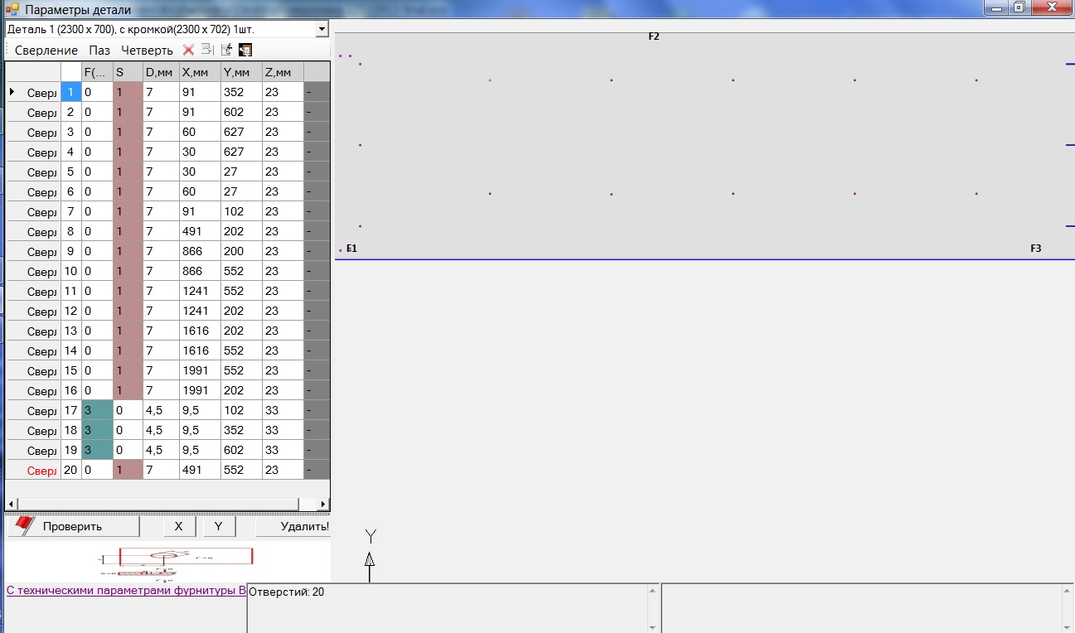Open the Сверление toolbar menu

[x=46, y=51]
